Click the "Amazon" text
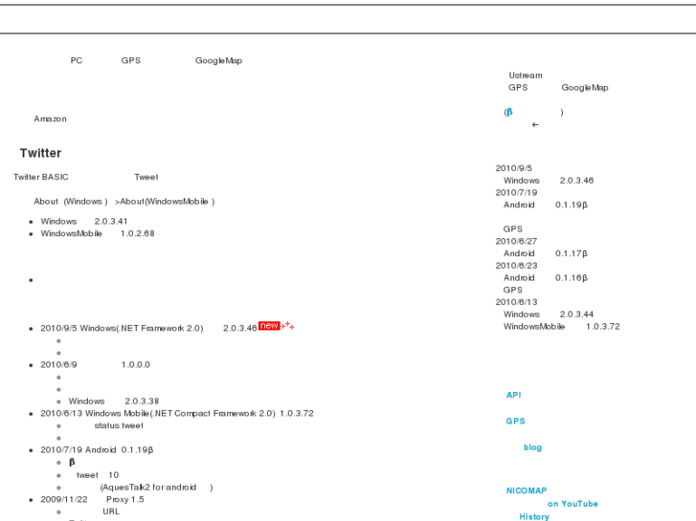Image resolution: width=696 pixels, height=521 pixels. pos(50,119)
